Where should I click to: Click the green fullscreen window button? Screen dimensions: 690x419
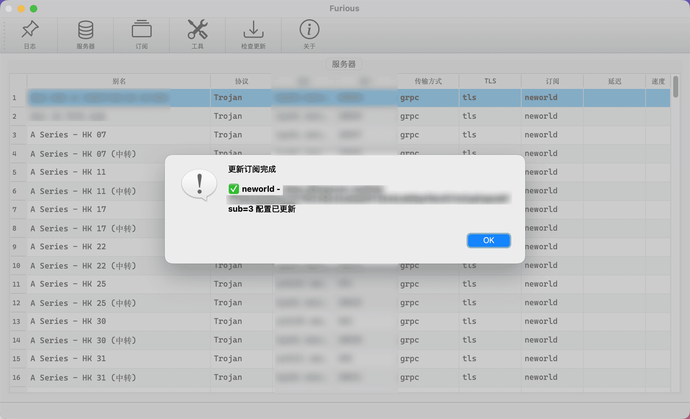pyautogui.click(x=34, y=9)
